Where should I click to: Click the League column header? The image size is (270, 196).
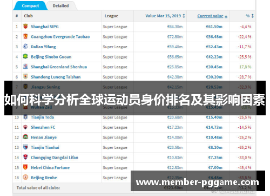[111, 16]
